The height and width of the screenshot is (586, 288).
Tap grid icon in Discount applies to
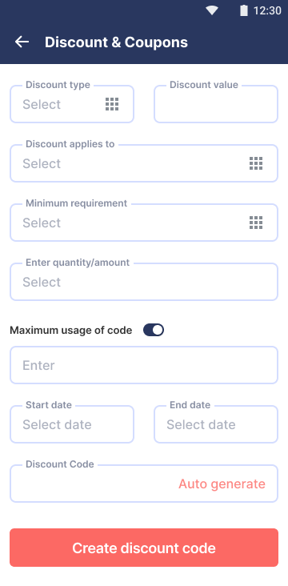click(256, 163)
